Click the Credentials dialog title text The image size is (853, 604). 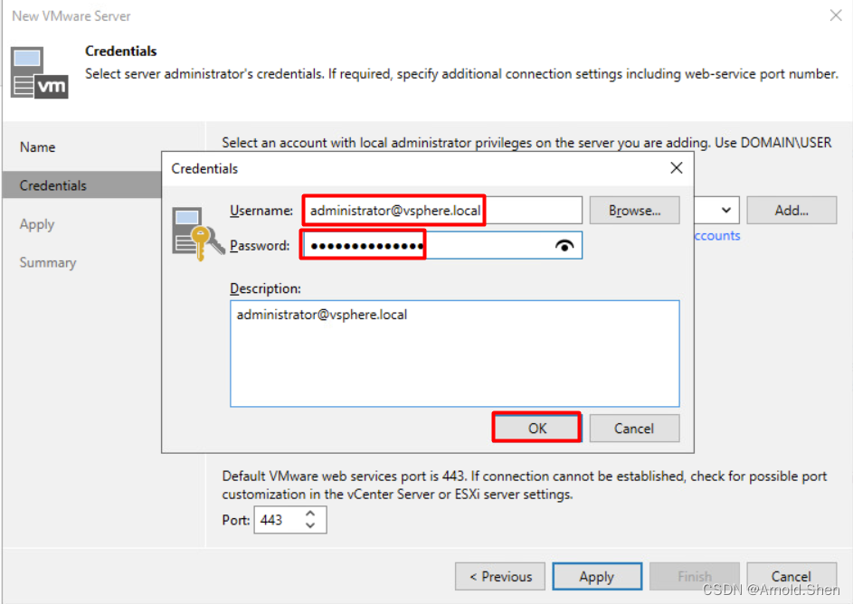coord(204,168)
